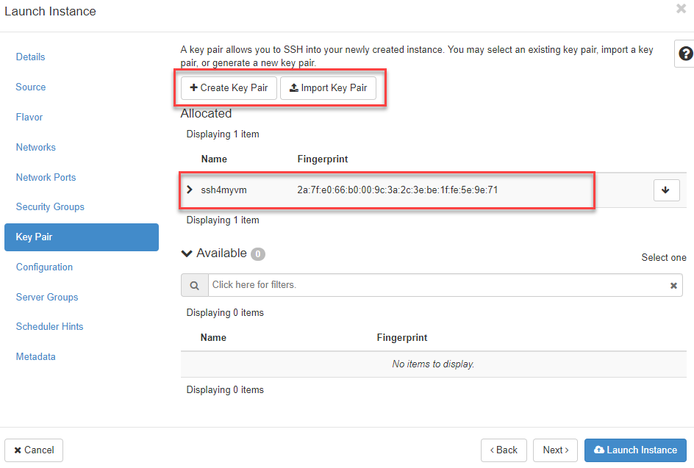Open the Security Groups step
Viewport: 694px width, 468px height.
click(50, 207)
